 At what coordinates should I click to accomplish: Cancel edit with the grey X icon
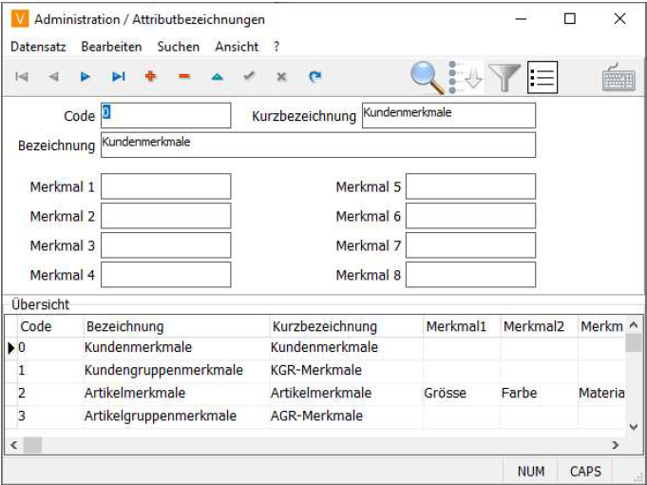point(281,77)
